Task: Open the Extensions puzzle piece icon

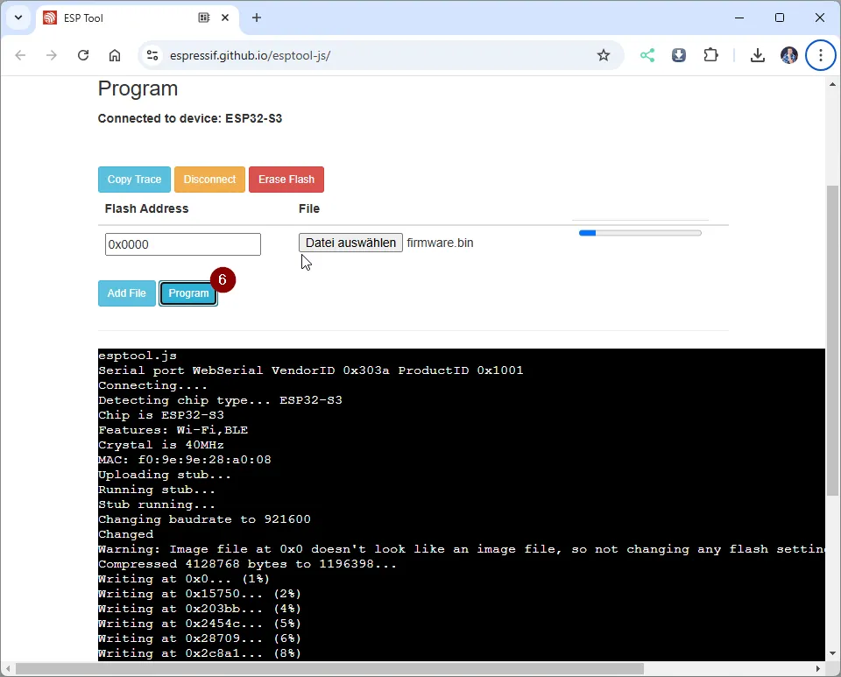Action: pos(710,55)
